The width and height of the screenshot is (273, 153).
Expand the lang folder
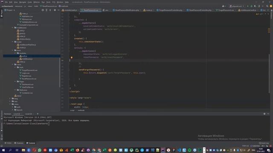(10, 99)
